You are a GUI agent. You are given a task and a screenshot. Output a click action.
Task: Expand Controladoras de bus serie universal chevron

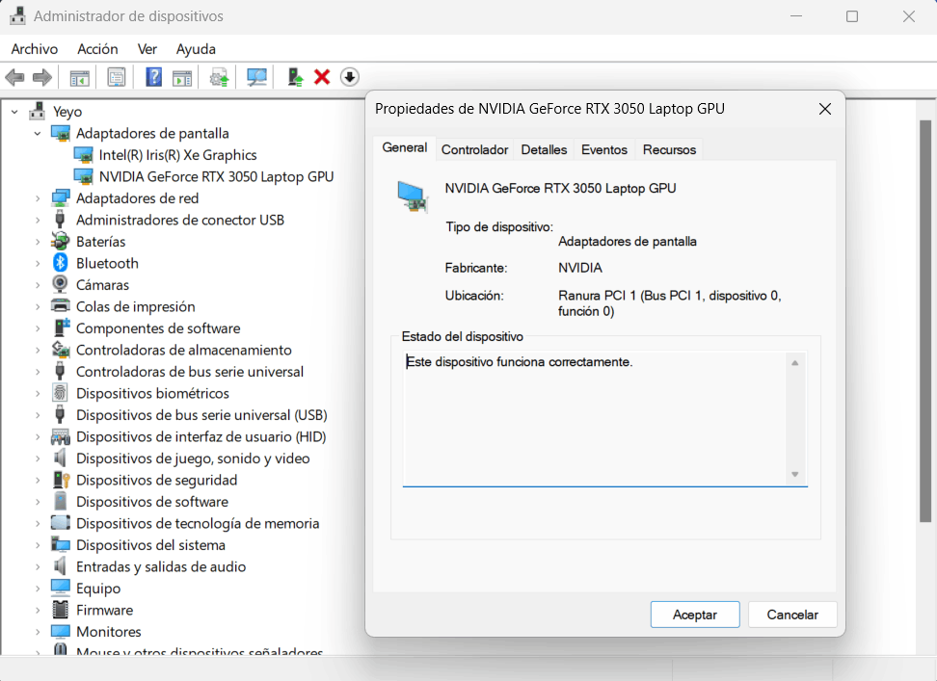38,371
